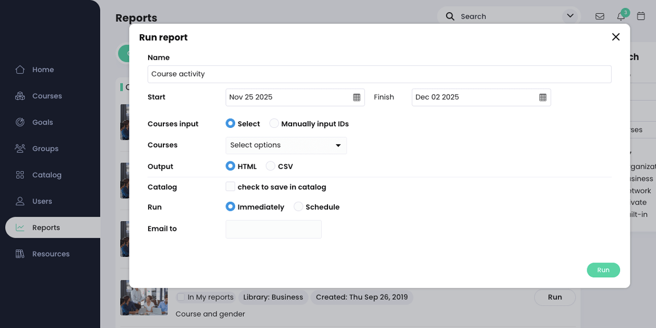The width and height of the screenshot is (656, 328).
Task: Click the green Run button in dialog
Action: 603,270
